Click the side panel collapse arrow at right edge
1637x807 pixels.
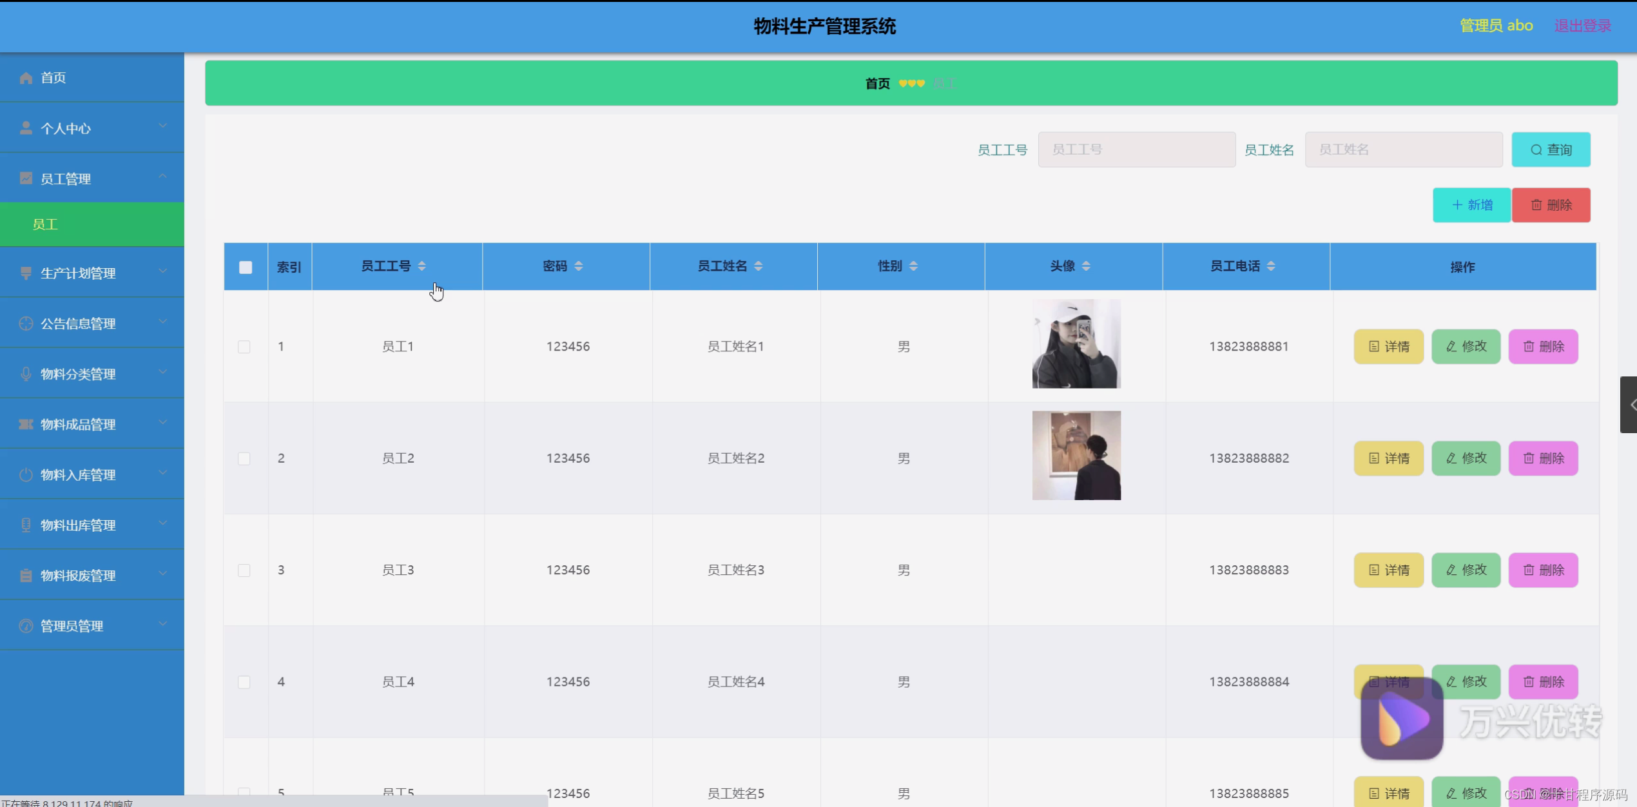pyautogui.click(x=1631, y=405)
